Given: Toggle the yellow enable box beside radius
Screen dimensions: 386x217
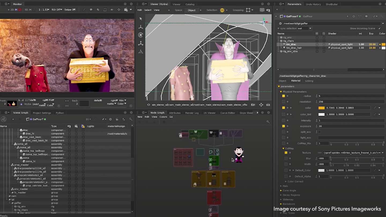Looking at the screenshot, I should coord(283,96).
